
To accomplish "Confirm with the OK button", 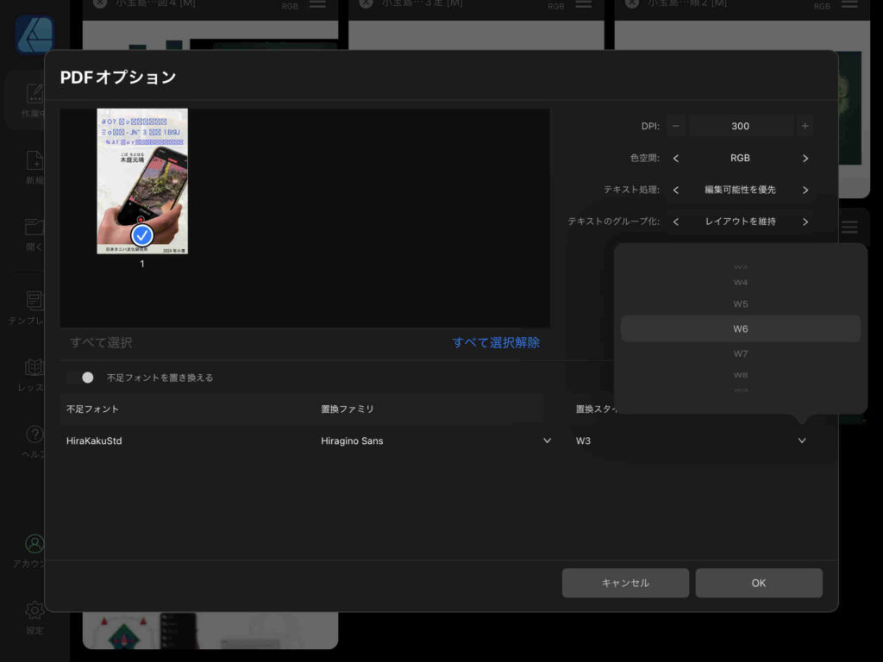I will pos(759,584).
